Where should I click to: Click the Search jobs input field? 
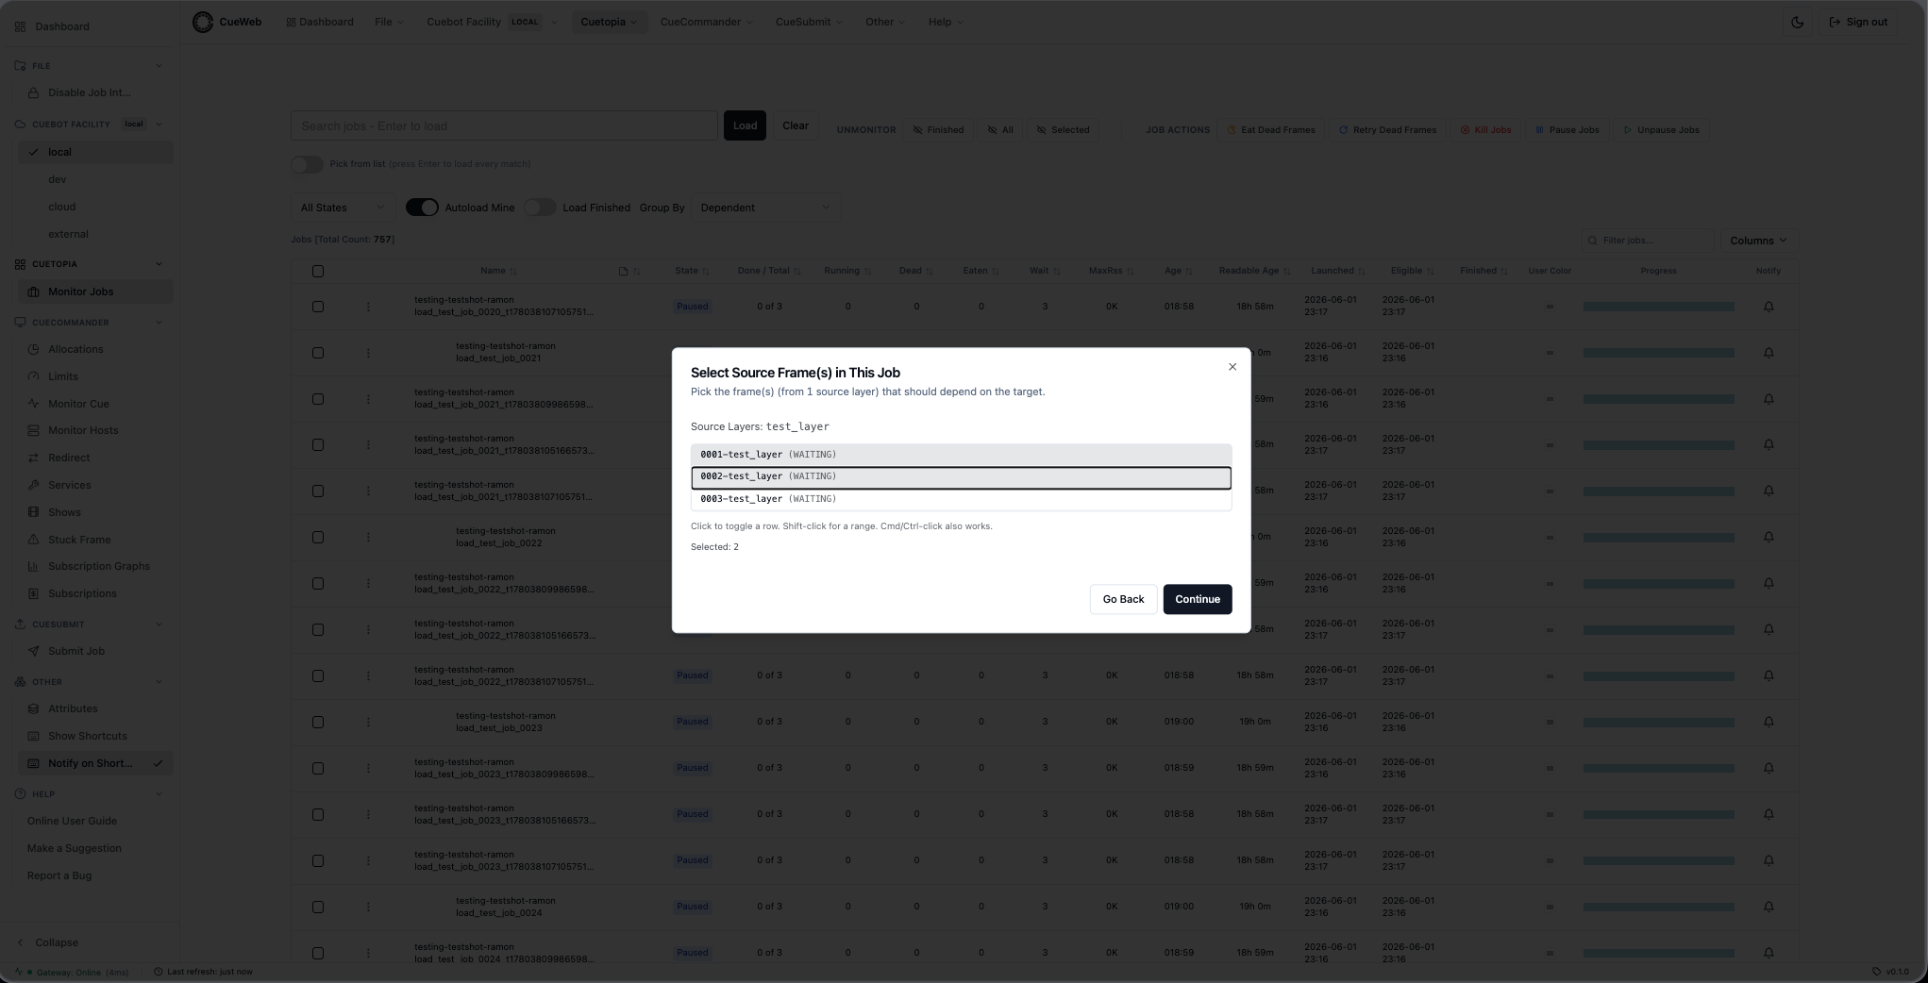point(504,125)
